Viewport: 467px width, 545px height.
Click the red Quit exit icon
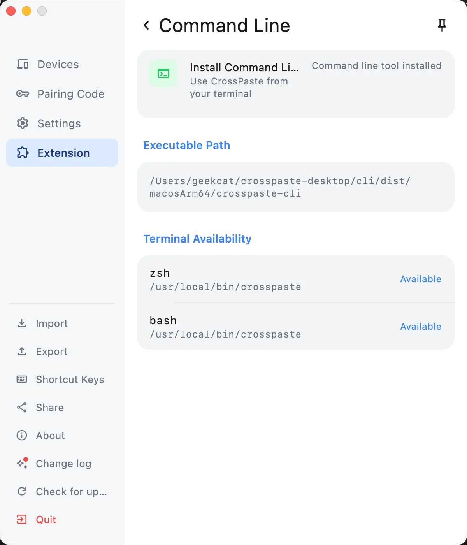coord(22,520)
